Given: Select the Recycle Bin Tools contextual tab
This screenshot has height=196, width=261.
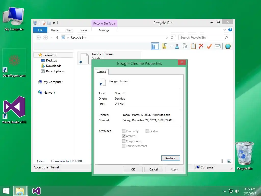Looking at the screenshot, I should (104, 23).
